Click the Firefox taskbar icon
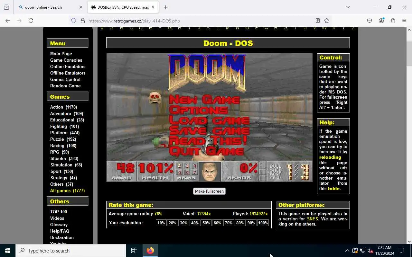This screenshot has width=412, height=257. [150, 251]
